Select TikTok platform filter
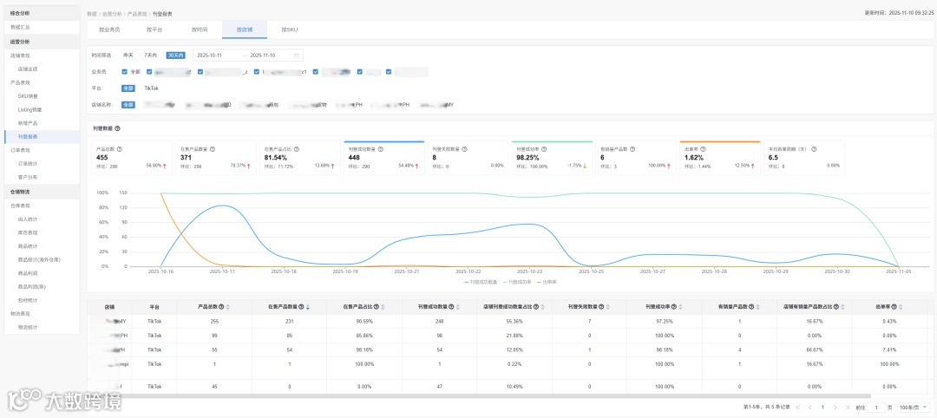The image size is (937, 418). (x=151, y=88)
